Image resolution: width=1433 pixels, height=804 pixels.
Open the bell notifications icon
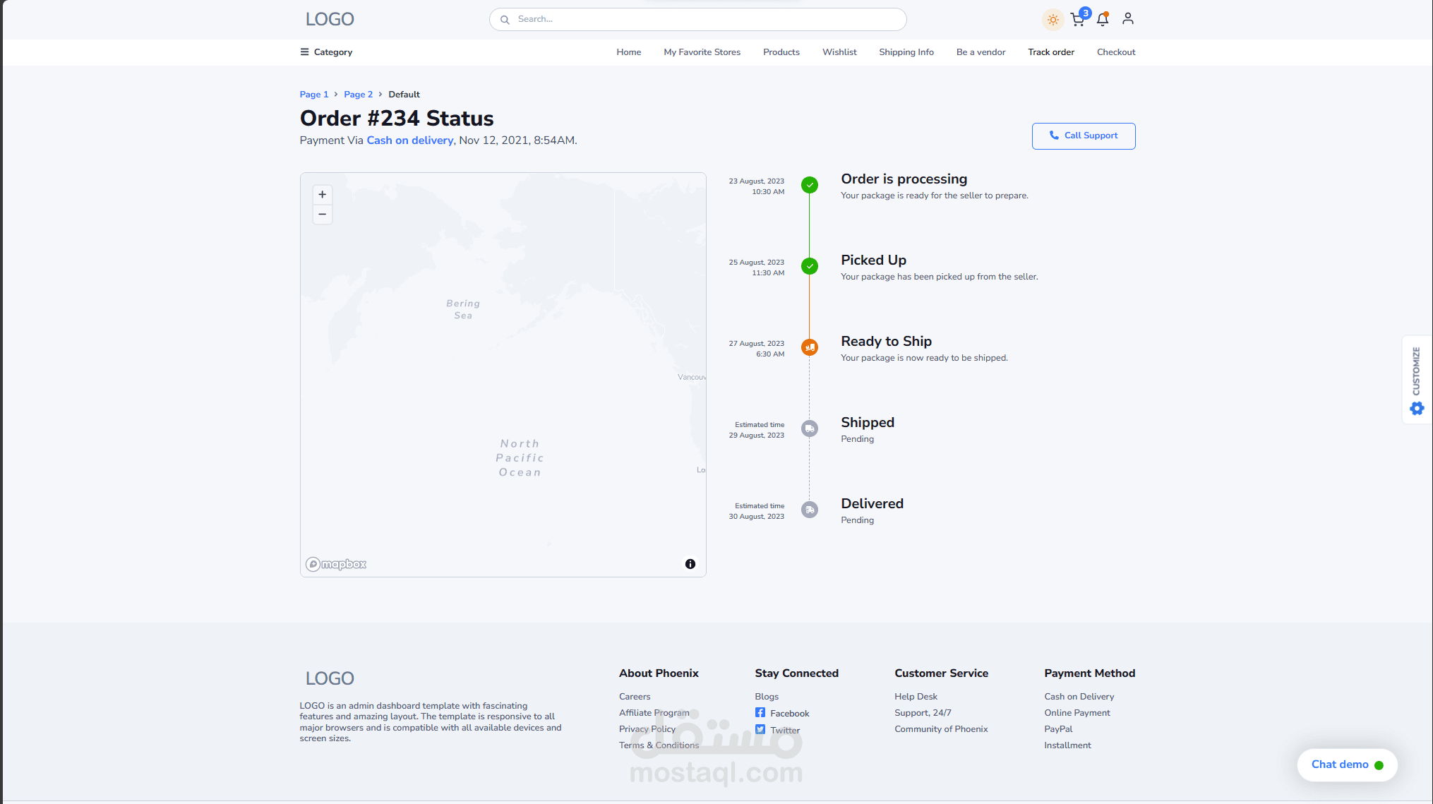pyautogui.click(x=1103, y=20)
